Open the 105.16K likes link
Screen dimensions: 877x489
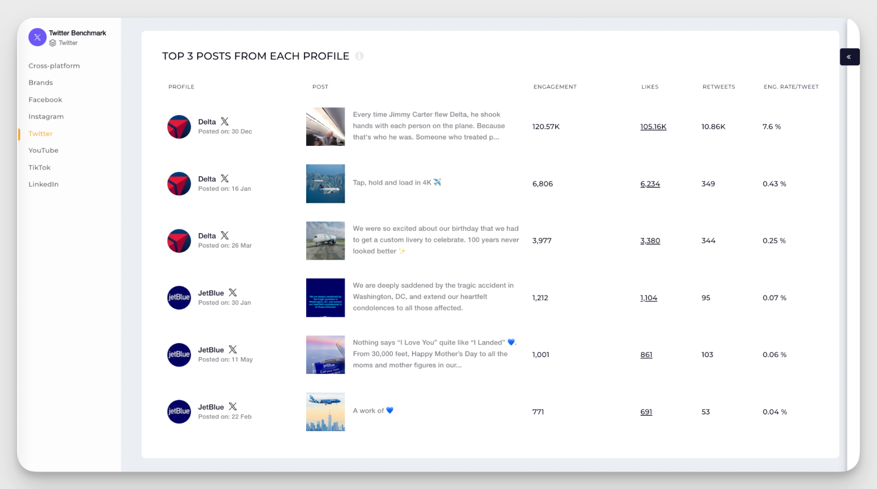[x=653, y=127]
